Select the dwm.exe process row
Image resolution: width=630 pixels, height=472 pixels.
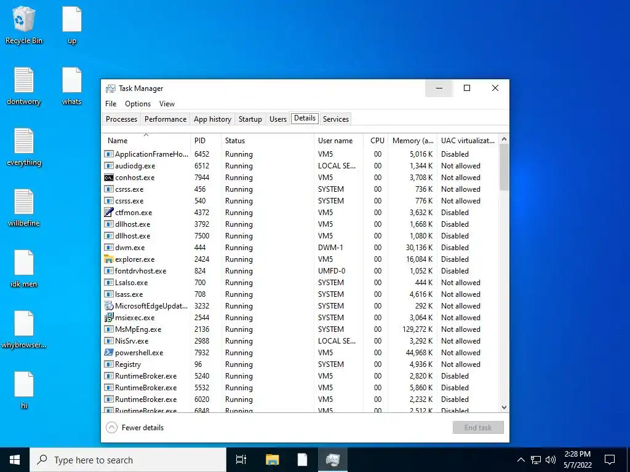pos(300,248)
